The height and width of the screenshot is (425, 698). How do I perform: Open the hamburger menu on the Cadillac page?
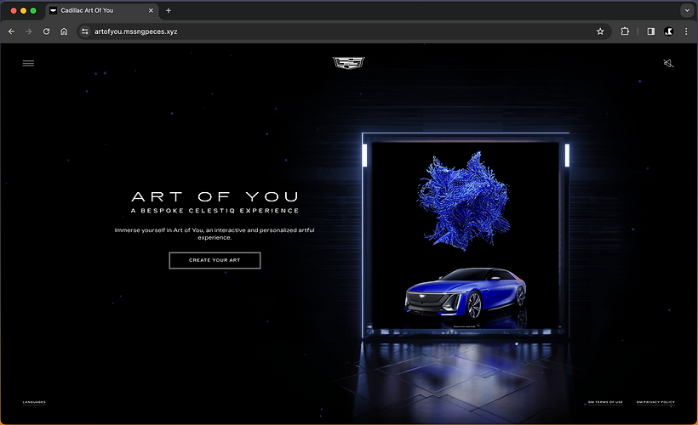coord(28,64)
